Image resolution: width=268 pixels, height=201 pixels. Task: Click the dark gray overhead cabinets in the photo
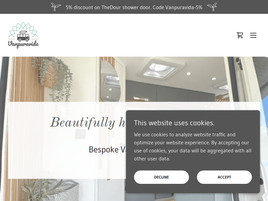[170, 91]
